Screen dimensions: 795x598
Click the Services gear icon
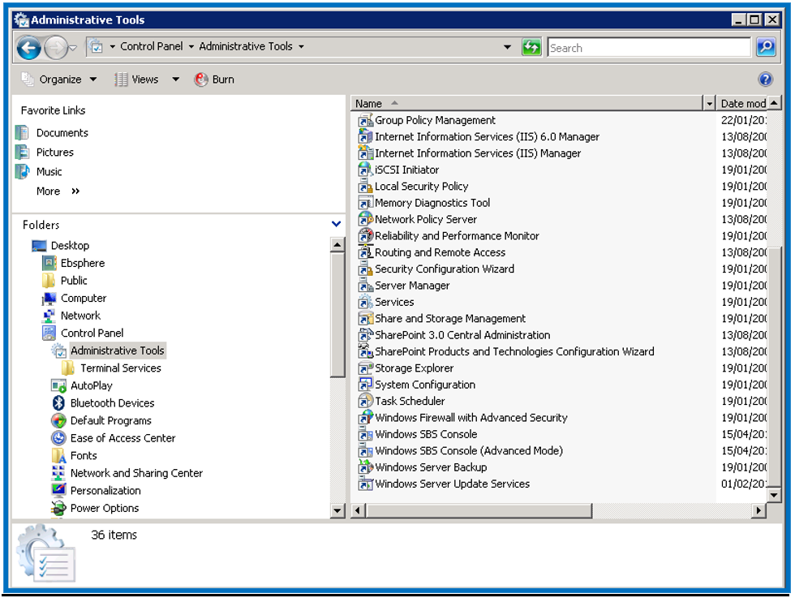point(365,302)
